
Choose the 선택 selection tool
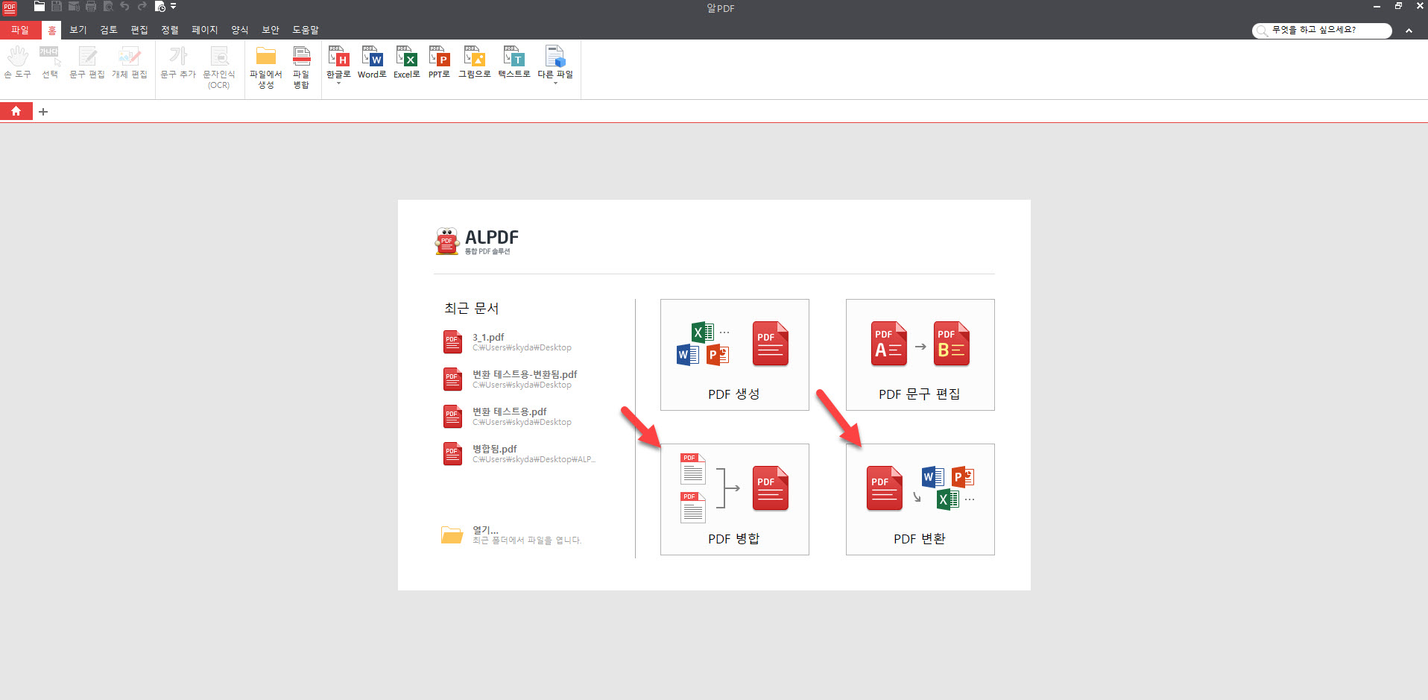50,63
